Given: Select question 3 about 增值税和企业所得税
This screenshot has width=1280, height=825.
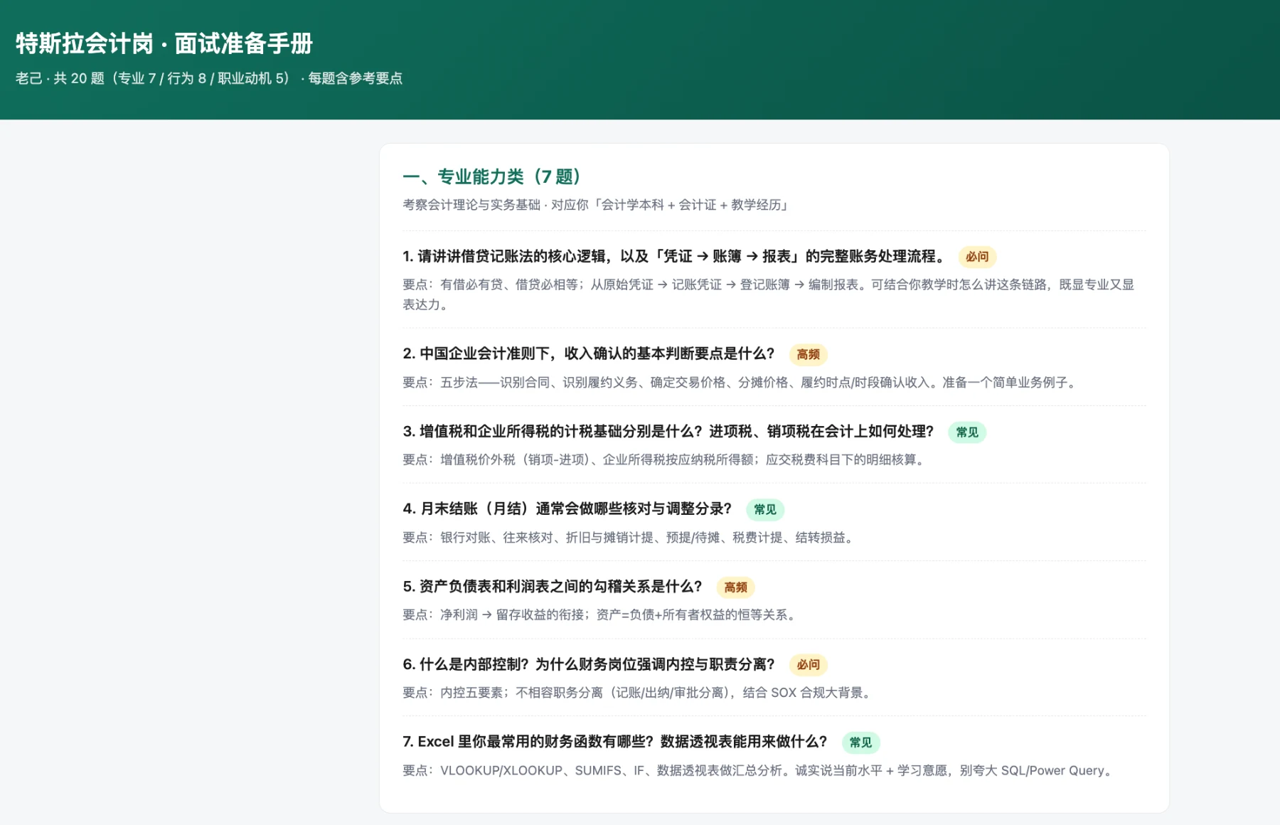Looking at the screenshot, I should pyautogui.click(x=668, y=431).
